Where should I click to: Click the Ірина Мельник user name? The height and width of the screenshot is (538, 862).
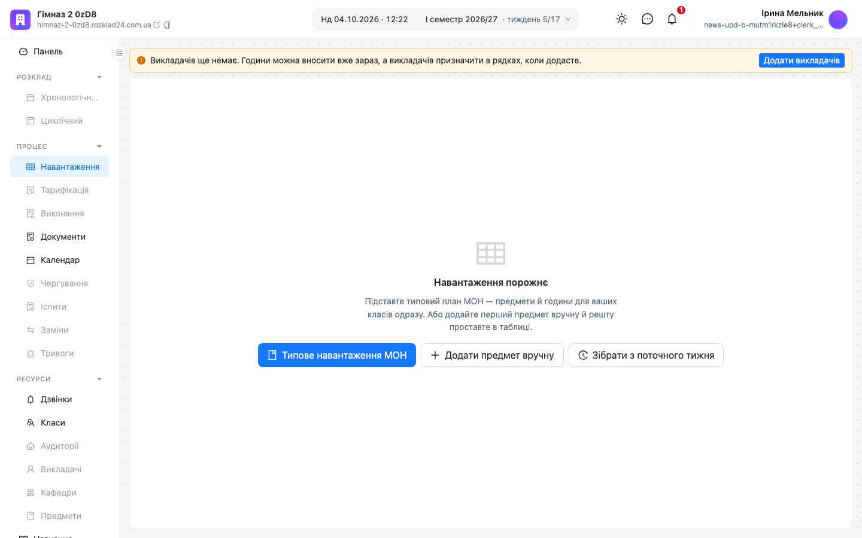(793, 13)
